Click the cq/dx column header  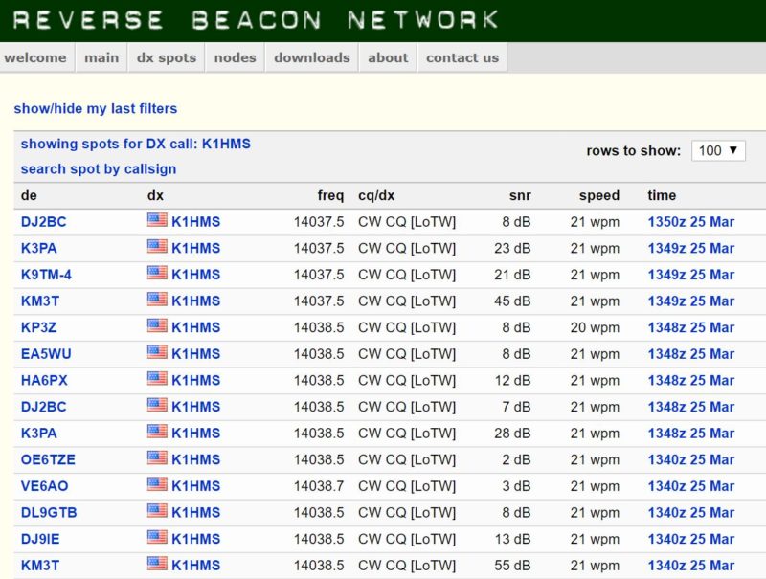click(x=376, y=196)
